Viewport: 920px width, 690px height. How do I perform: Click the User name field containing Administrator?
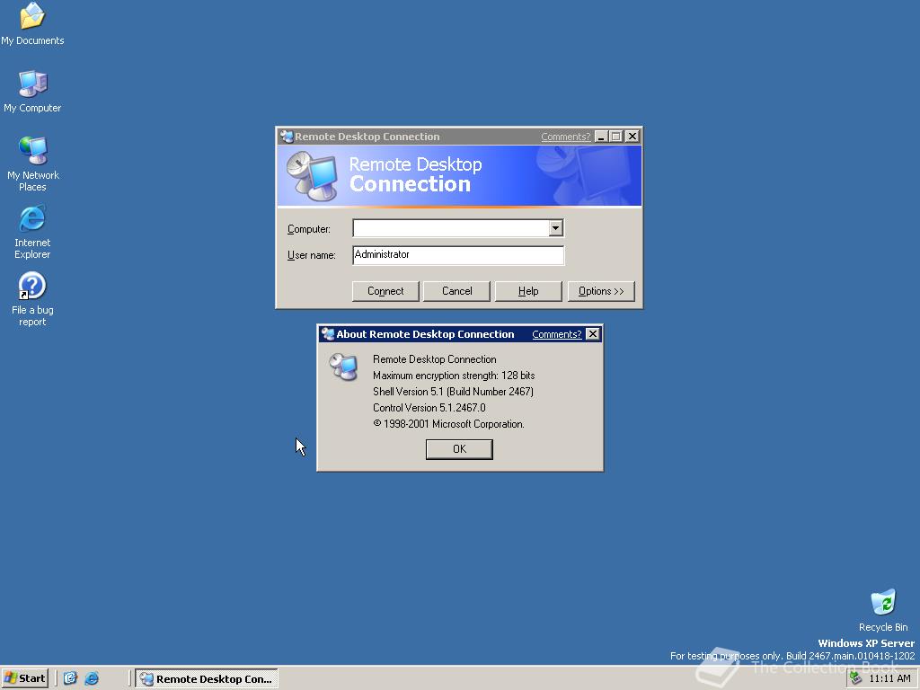point(458,255)
